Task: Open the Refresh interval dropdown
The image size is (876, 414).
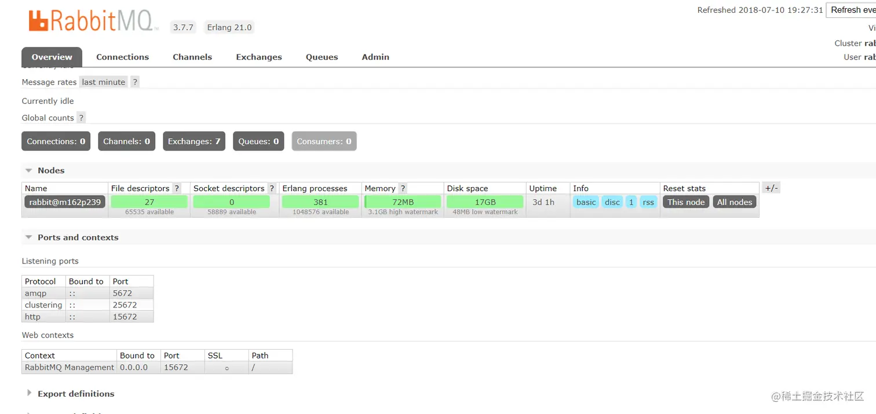Action: (x=851, y=10)
